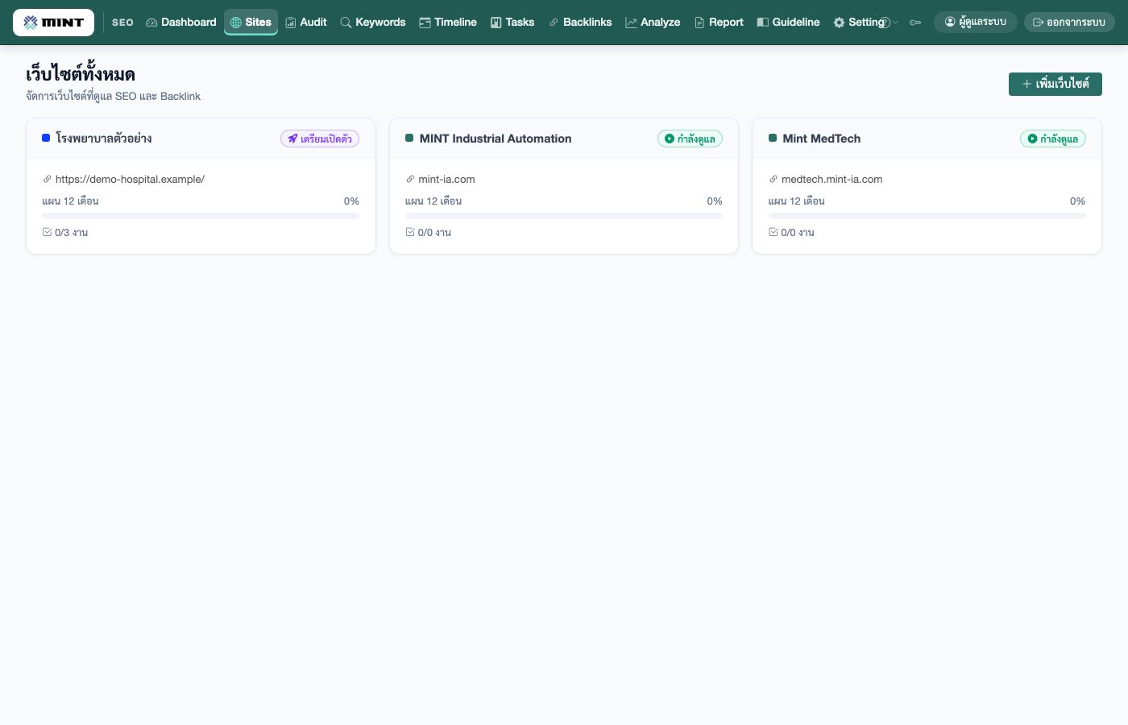Click the กำลังดูแล status badge on Mint MedTech
This screenshot has width=1128, height=725.
(1053, 139)
